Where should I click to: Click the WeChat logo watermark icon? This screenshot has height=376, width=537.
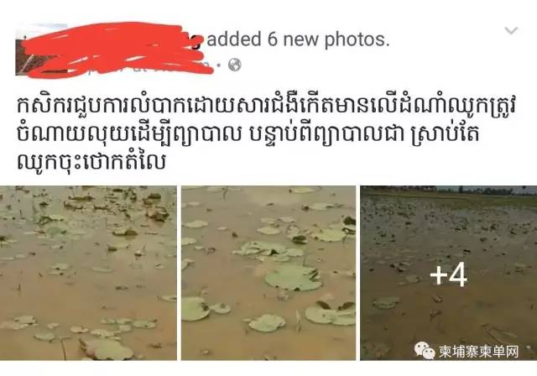(425, 350)
